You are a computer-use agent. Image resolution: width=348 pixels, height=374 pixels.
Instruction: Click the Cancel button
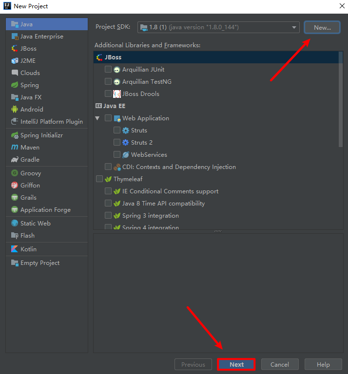coord(280,364)
